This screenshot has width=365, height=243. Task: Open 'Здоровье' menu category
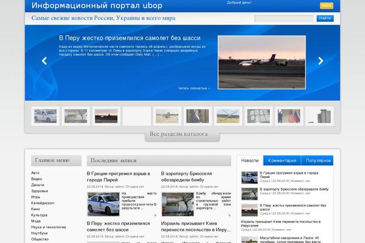[40, 191]
